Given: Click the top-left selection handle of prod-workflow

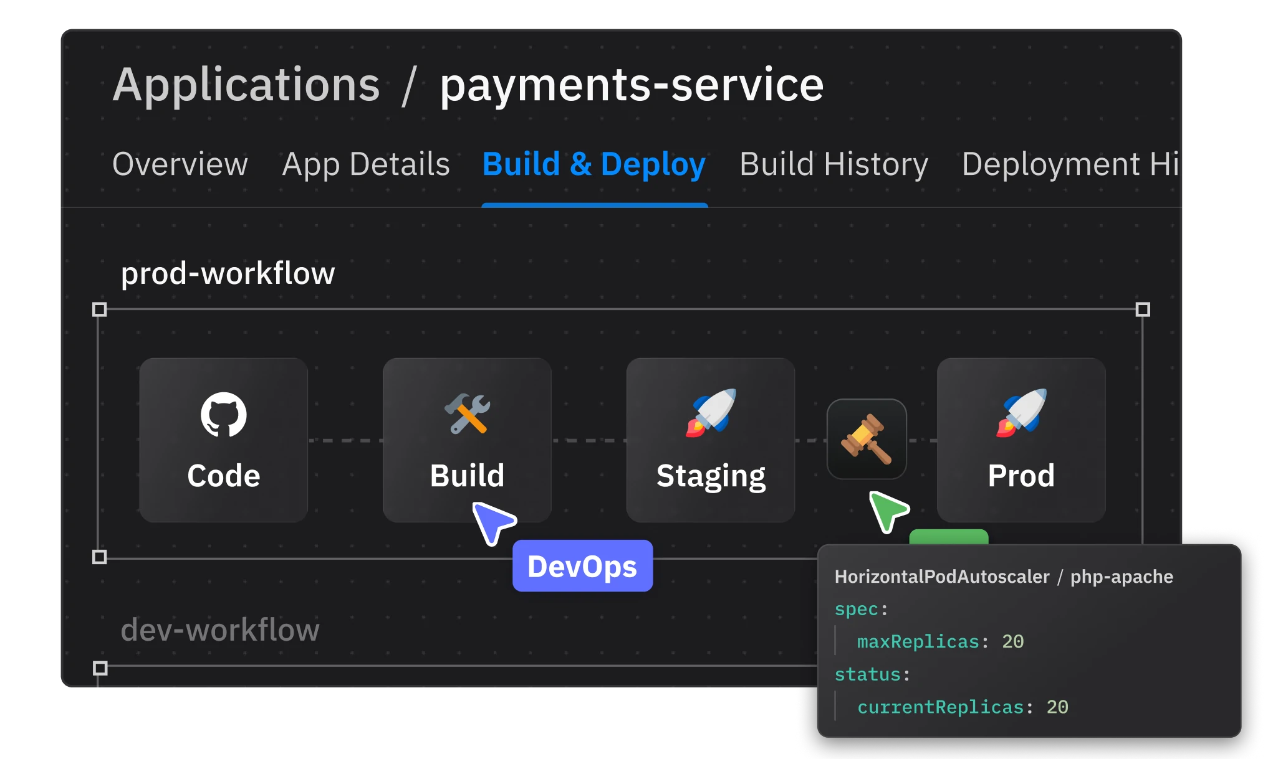Looking at the screenshot, I should tap(100, 309).
